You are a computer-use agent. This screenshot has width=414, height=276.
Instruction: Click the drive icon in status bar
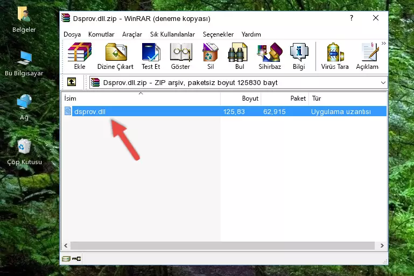pyautogui.click(x=66, y=259)
